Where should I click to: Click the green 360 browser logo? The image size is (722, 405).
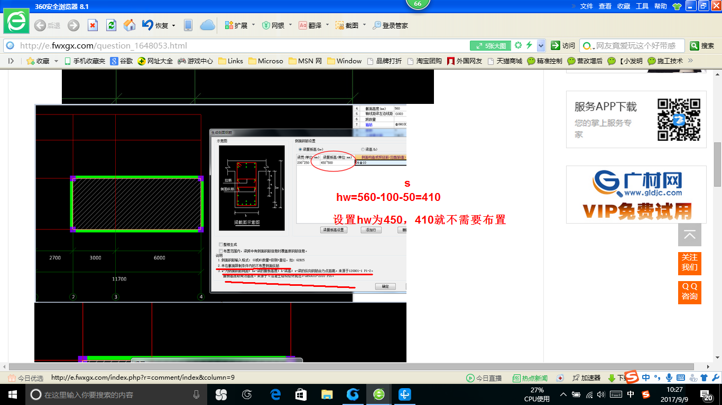pos(16,21)
